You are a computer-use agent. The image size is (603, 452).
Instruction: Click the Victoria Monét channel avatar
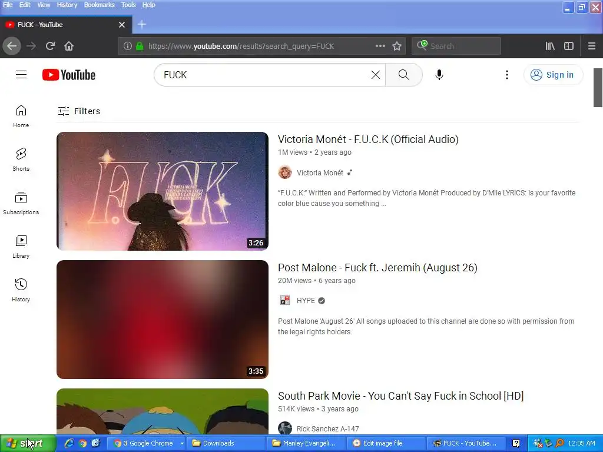coord(285,172)
